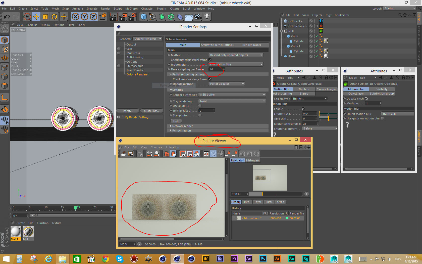Click the Open folder icon in Picture Viewer

(123, 154)
